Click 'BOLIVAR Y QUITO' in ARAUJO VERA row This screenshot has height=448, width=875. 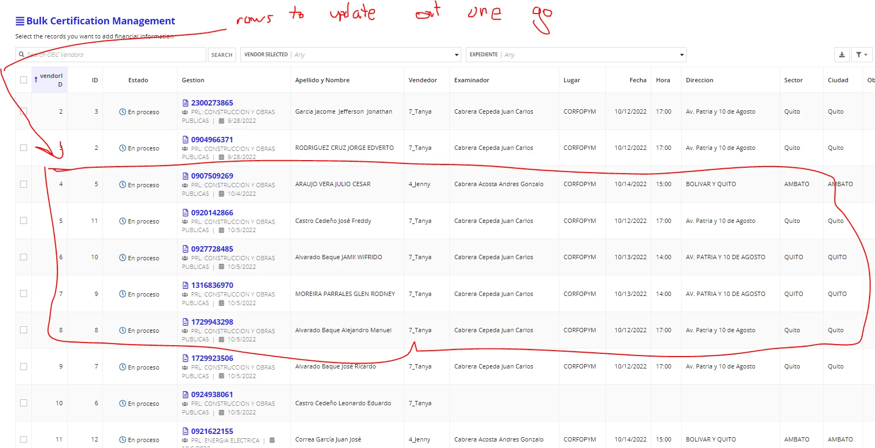(711, 184)
